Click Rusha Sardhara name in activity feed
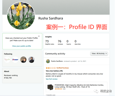Image resolution: width=115 pixels, height=96 pixels. pyautogui.click(x=57, y=61)
